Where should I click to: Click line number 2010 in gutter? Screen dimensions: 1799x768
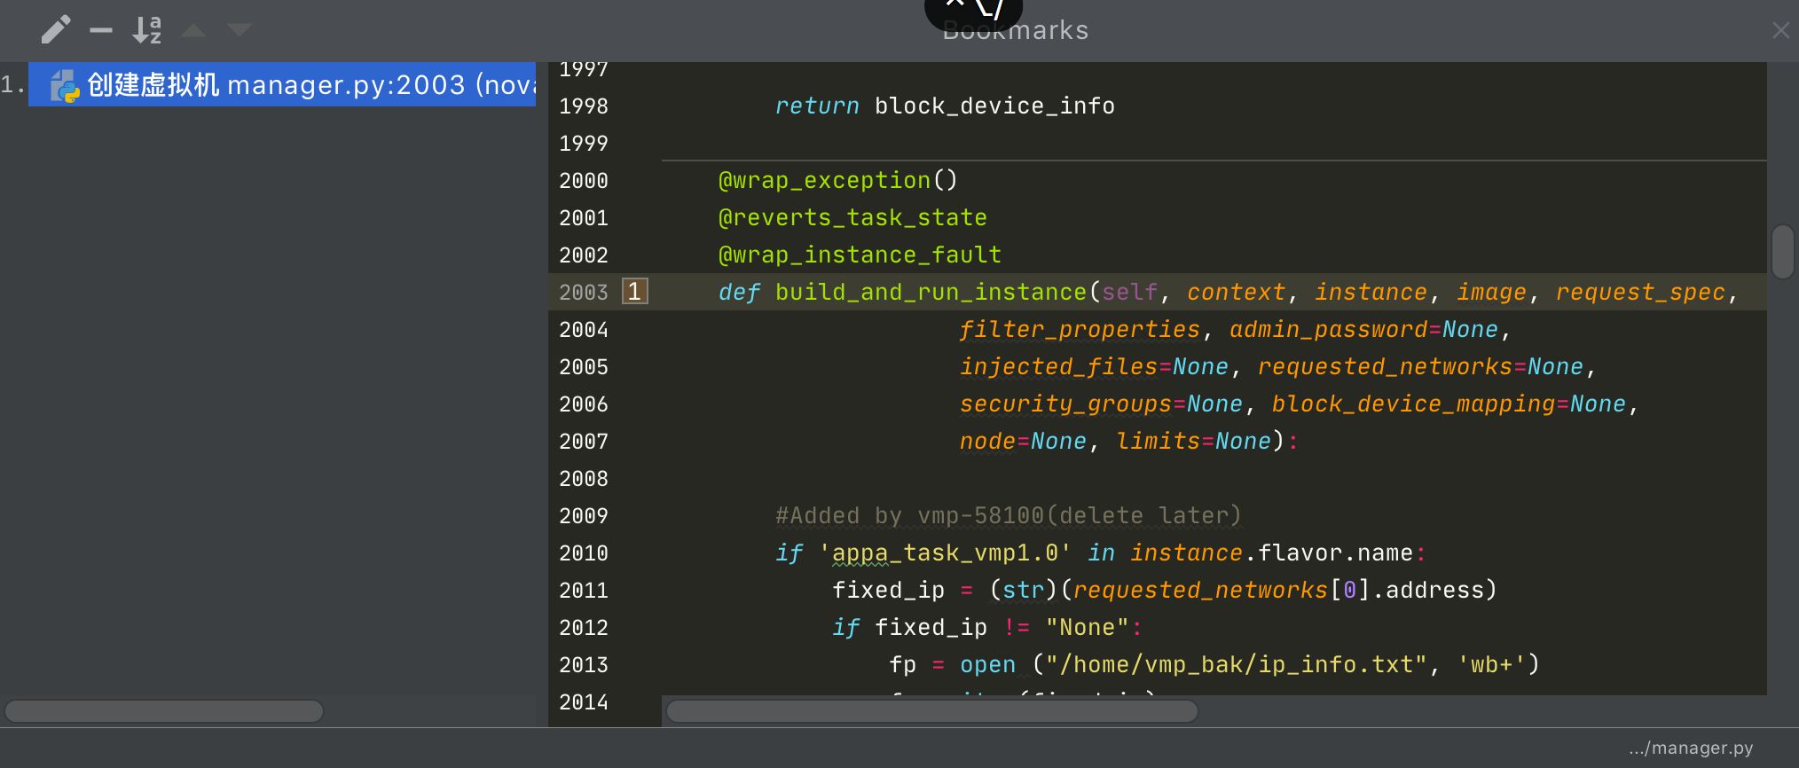pos(584,552)
